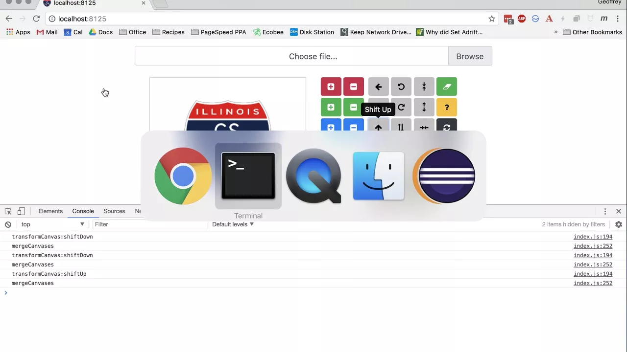Open the Mail bookmark

point(47,32)
